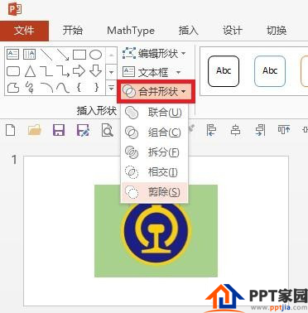The height and width of the screenshot is (313, 308).
Task: Click the align left icon
Action: point(211,130)
